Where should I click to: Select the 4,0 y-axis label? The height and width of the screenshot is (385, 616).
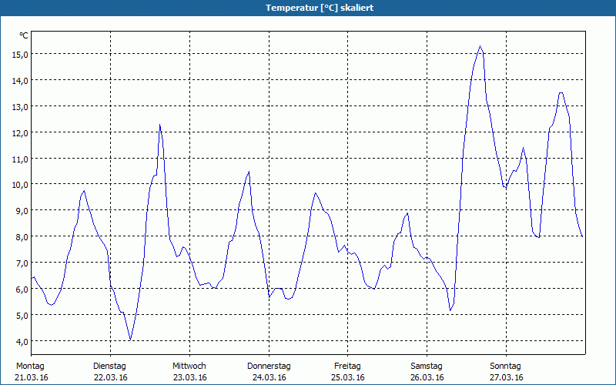click(19, 340)
